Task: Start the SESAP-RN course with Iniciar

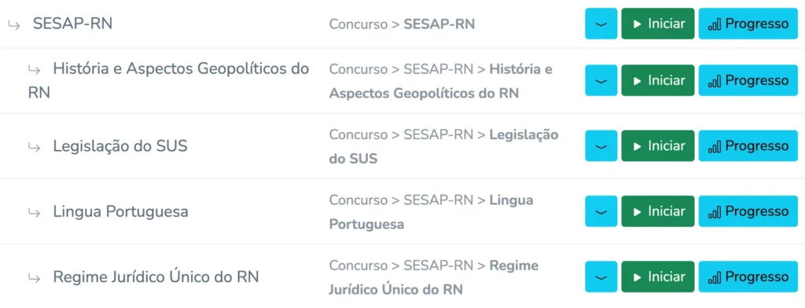Action: point(658,24)
